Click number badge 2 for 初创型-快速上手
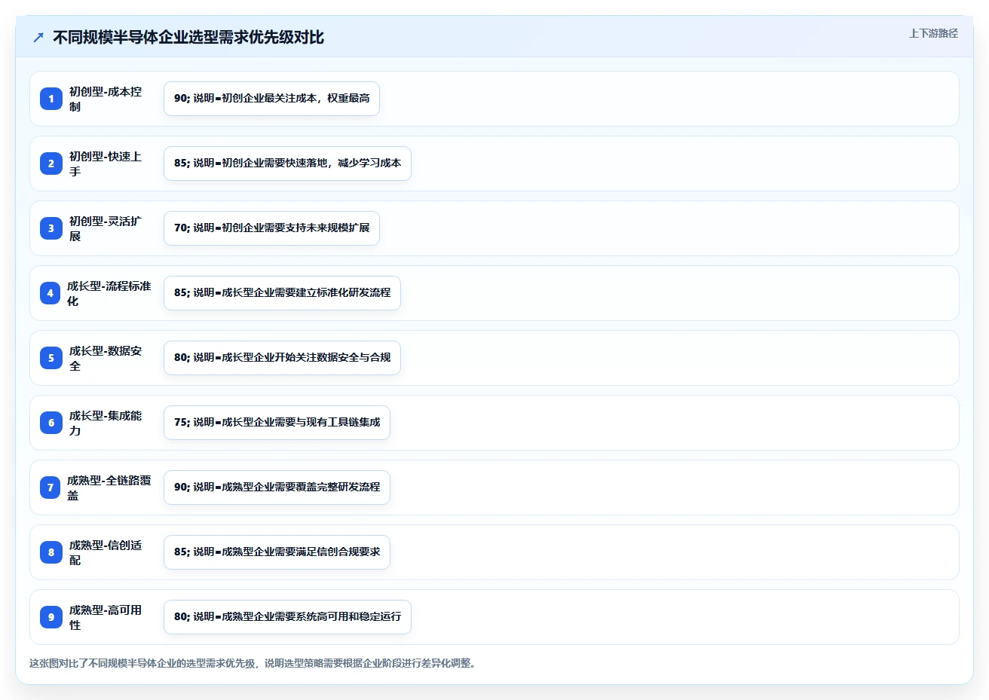This screenshot has width=989, height=700. click(x=51, y=164)
